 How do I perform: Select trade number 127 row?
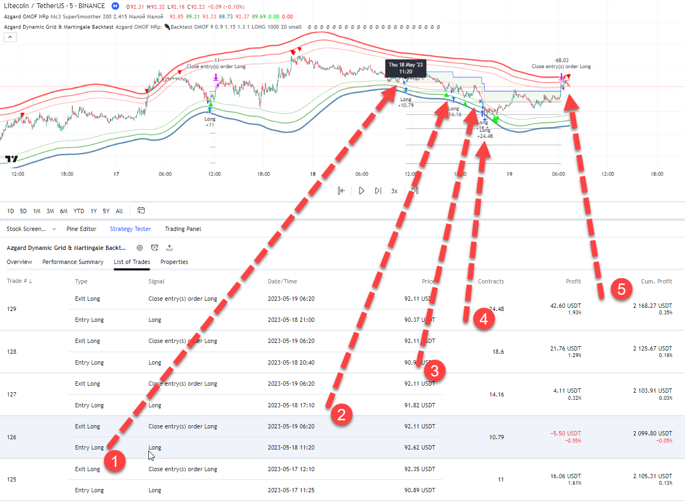tap(342, 394)
